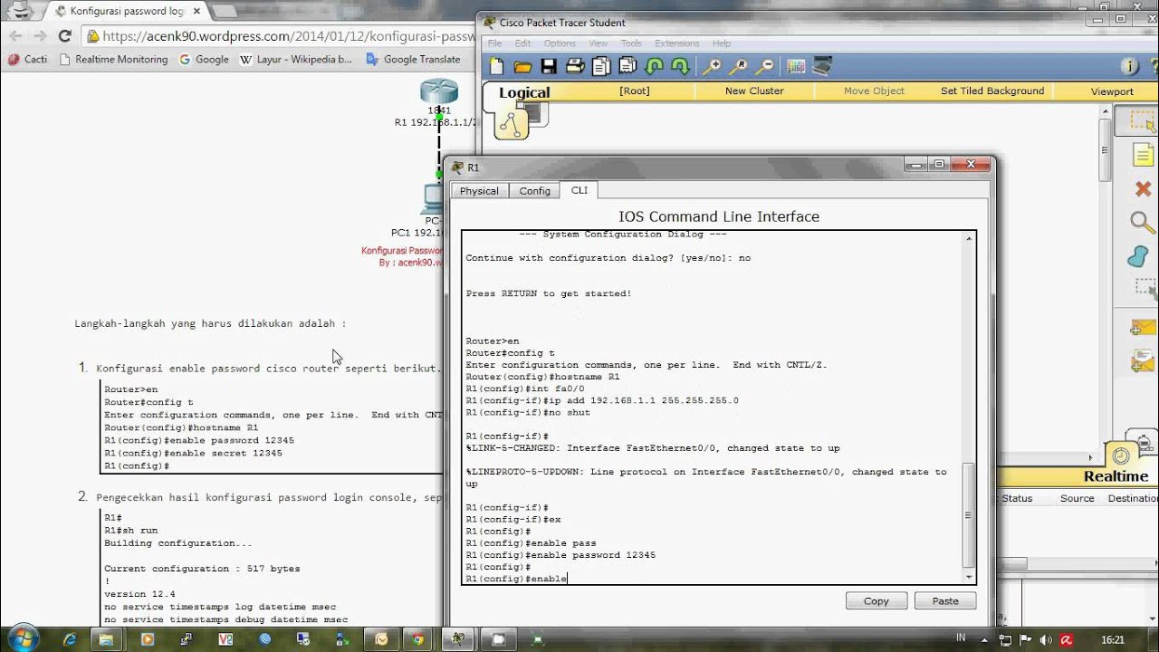Select the Konfigurasi password login browser tab
The height and width of the screenshot is (652, 1159).
point(127,11)
